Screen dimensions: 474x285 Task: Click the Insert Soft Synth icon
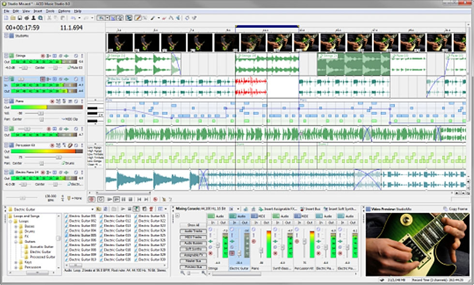click(326, 209)
